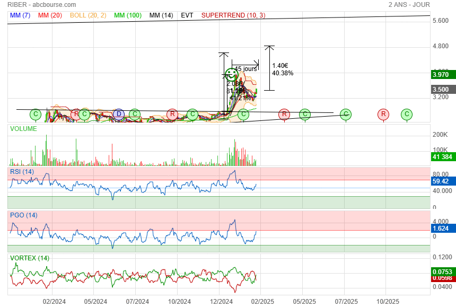Viewport: 456px width, 307px height.
Task: Click the blue 59.42 RSI value tag
Action: pos(443,181)
